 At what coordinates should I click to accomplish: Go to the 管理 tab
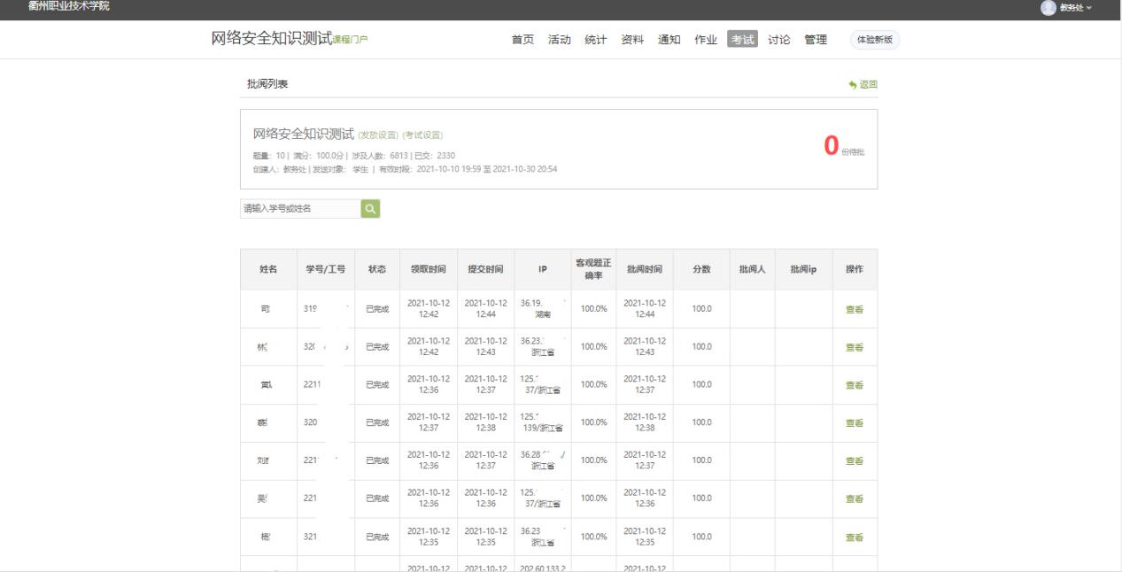click(816, 40)
